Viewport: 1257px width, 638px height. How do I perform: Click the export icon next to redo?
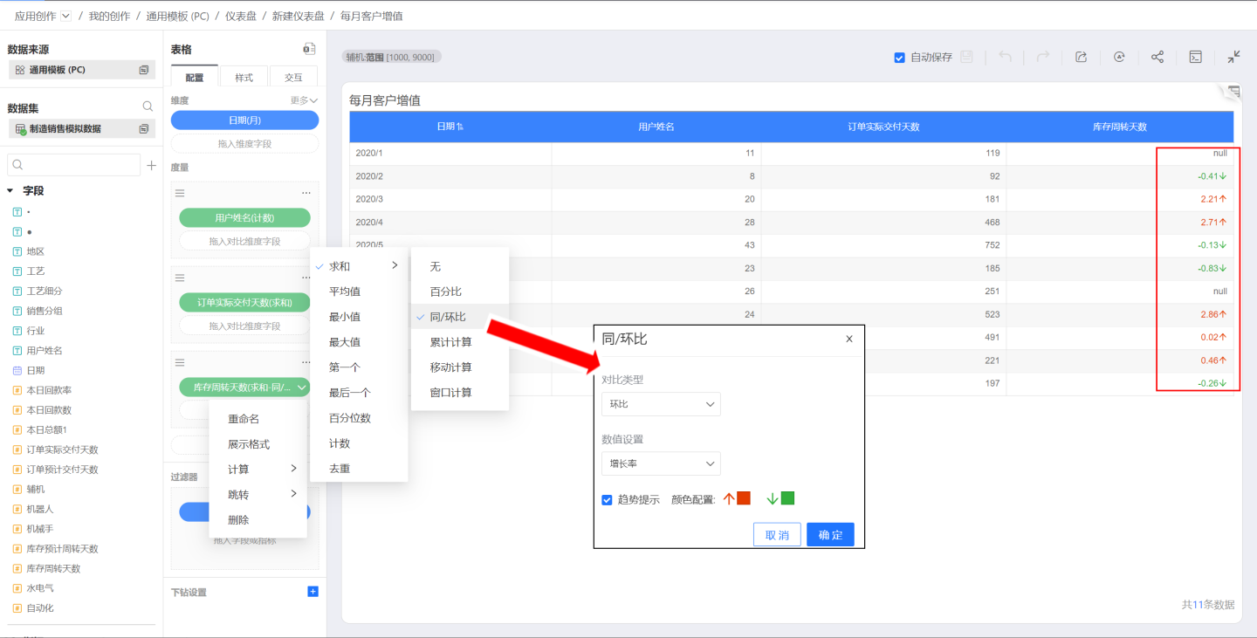click(1081, 57)
